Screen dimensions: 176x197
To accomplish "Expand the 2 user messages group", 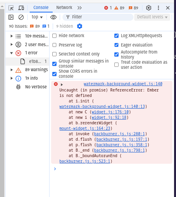I will tap(11, 45).
